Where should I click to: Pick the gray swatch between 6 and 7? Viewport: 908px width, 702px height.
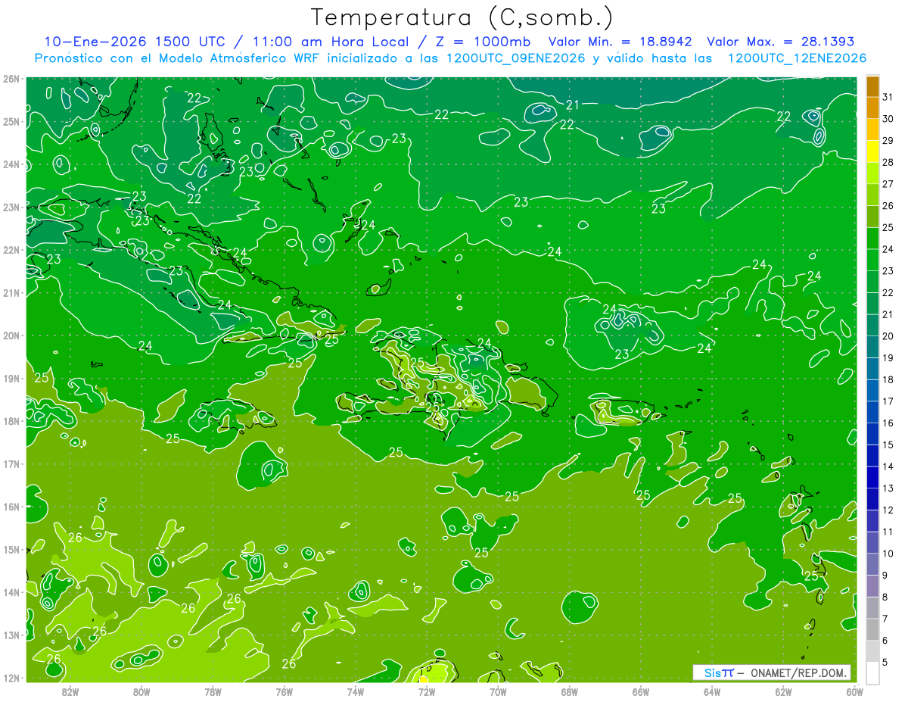click(872, 629)
